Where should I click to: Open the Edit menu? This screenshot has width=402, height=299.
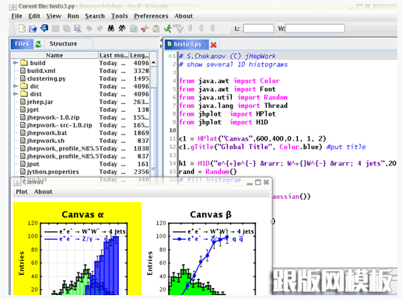[34, 16]
